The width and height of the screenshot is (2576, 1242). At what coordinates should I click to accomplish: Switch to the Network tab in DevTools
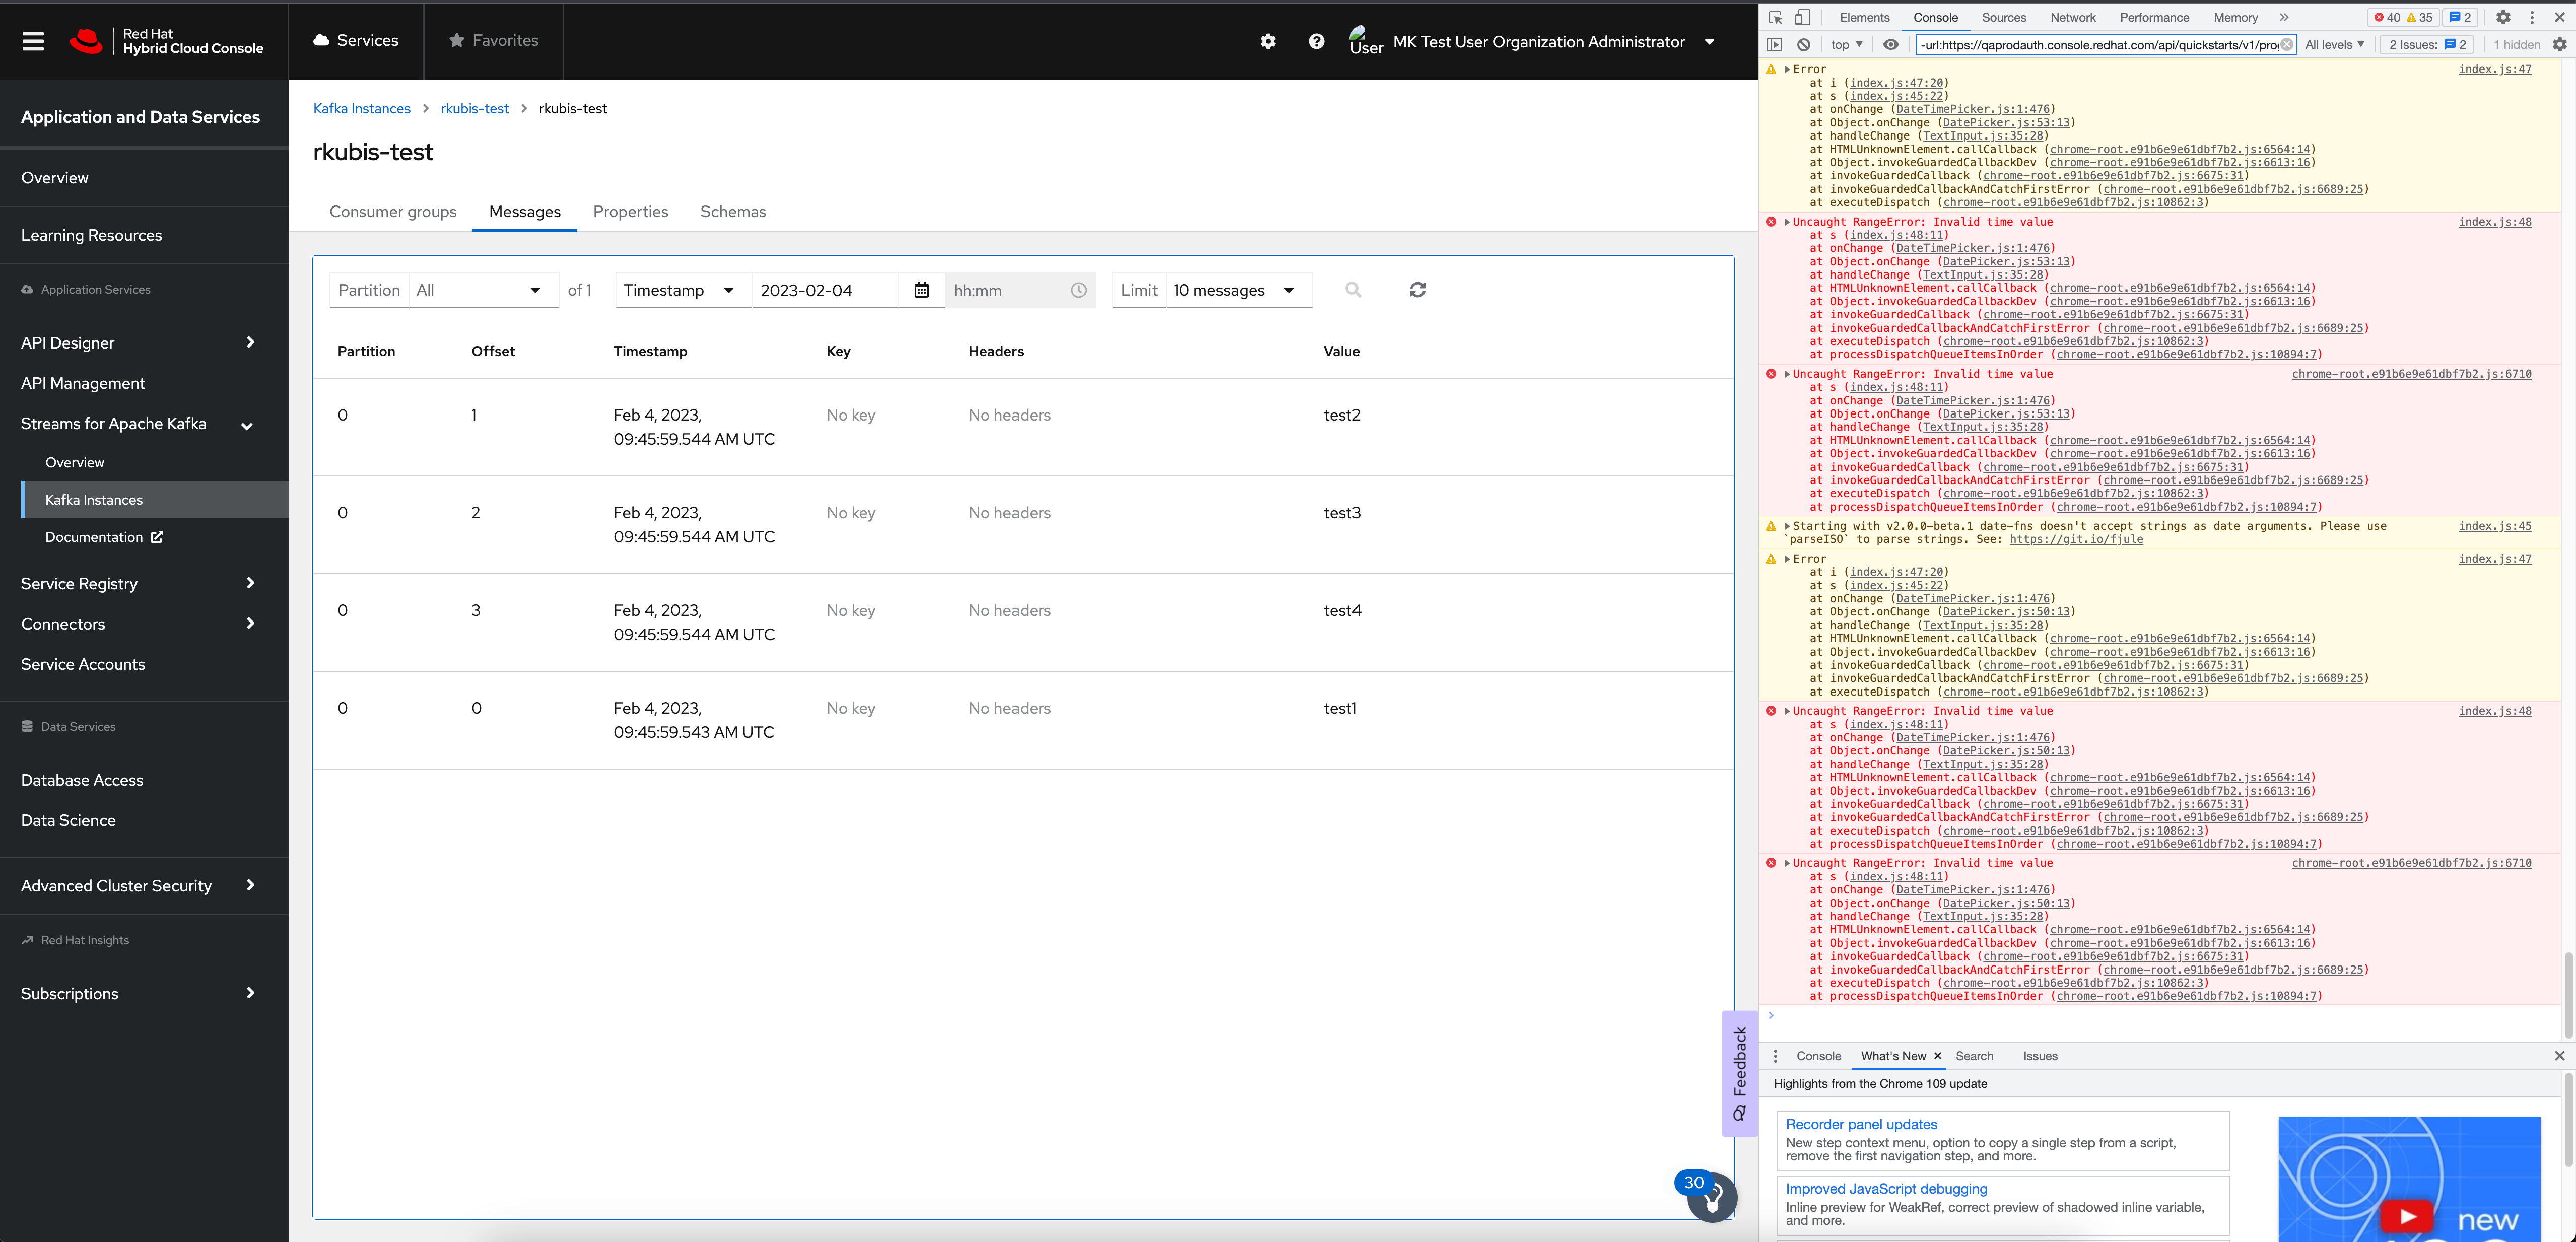tap(2072, 17)
